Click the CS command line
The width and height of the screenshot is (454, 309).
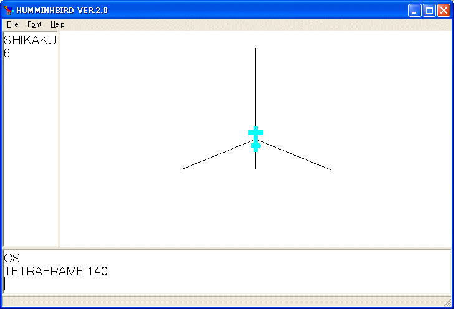tap(12, 258)
